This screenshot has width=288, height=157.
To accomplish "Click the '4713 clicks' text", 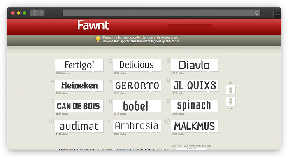I will pos(120,114).
